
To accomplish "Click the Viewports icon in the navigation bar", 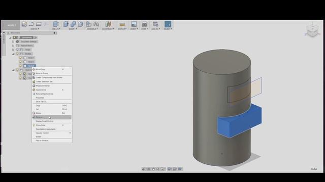I will tap(180, 169).
